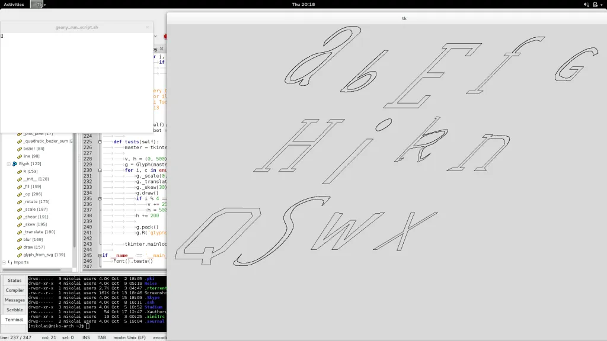Collapse the fold at code line 230
Image resolution: width=607 pixels, height=341 pixels.
100,170
